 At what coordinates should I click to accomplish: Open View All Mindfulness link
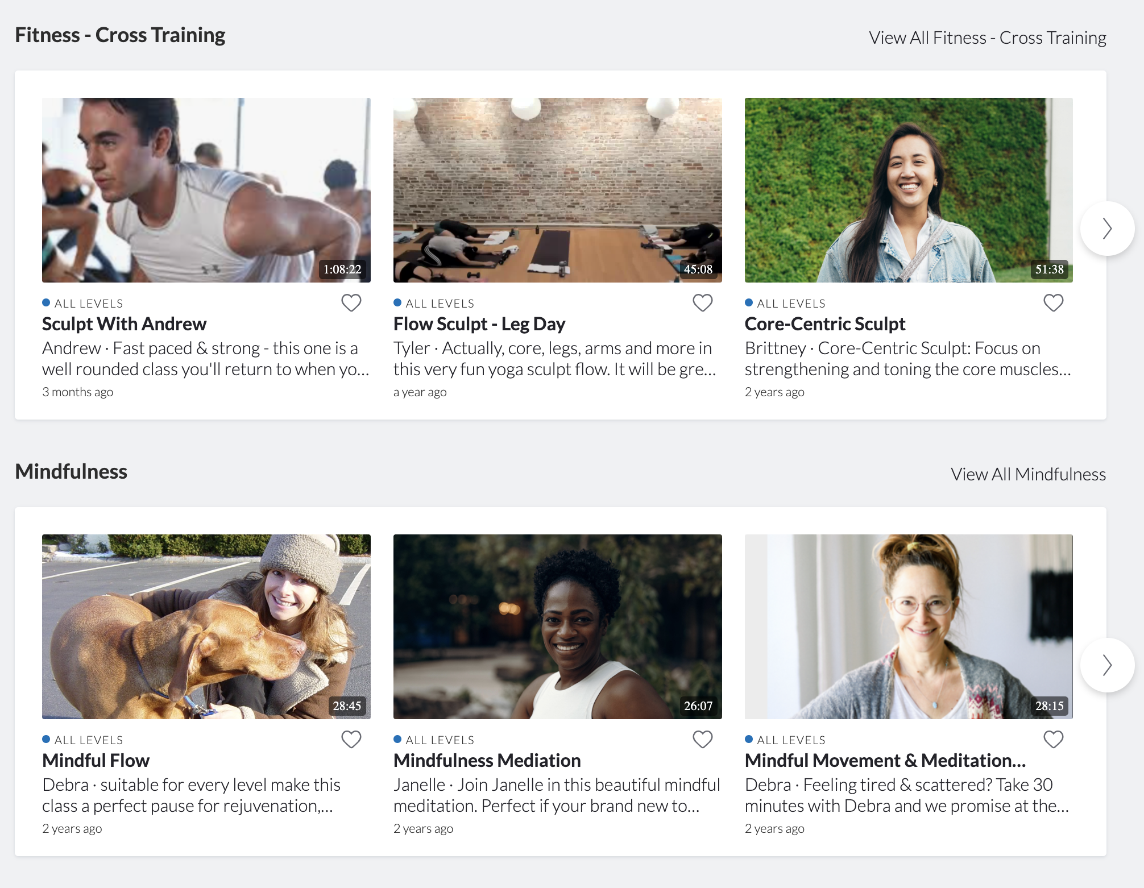click(1028, 474)
